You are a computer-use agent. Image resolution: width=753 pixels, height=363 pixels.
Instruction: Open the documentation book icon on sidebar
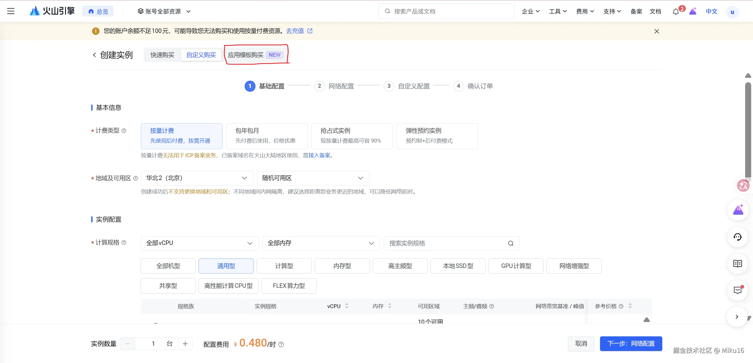737,264
